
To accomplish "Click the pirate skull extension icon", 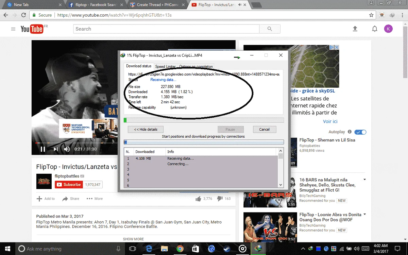I will [x=382, y=15].
